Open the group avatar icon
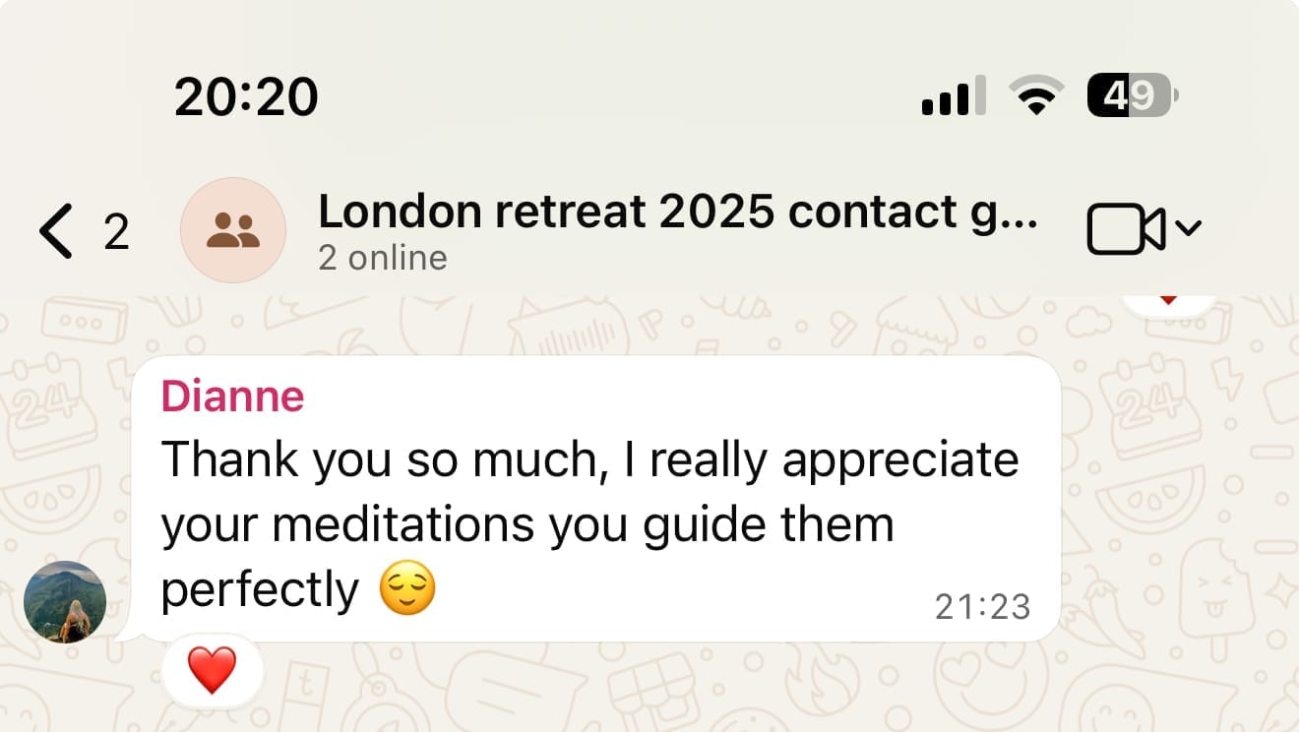The height and width of the screenshot is (732, 1299). (x=233, y=231)
